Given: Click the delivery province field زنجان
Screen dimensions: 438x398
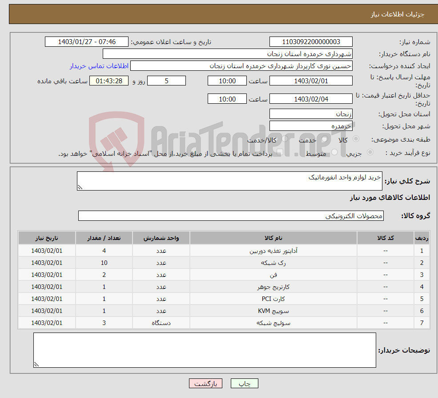Looking at the screenshot, I should [x=311, y=114].
